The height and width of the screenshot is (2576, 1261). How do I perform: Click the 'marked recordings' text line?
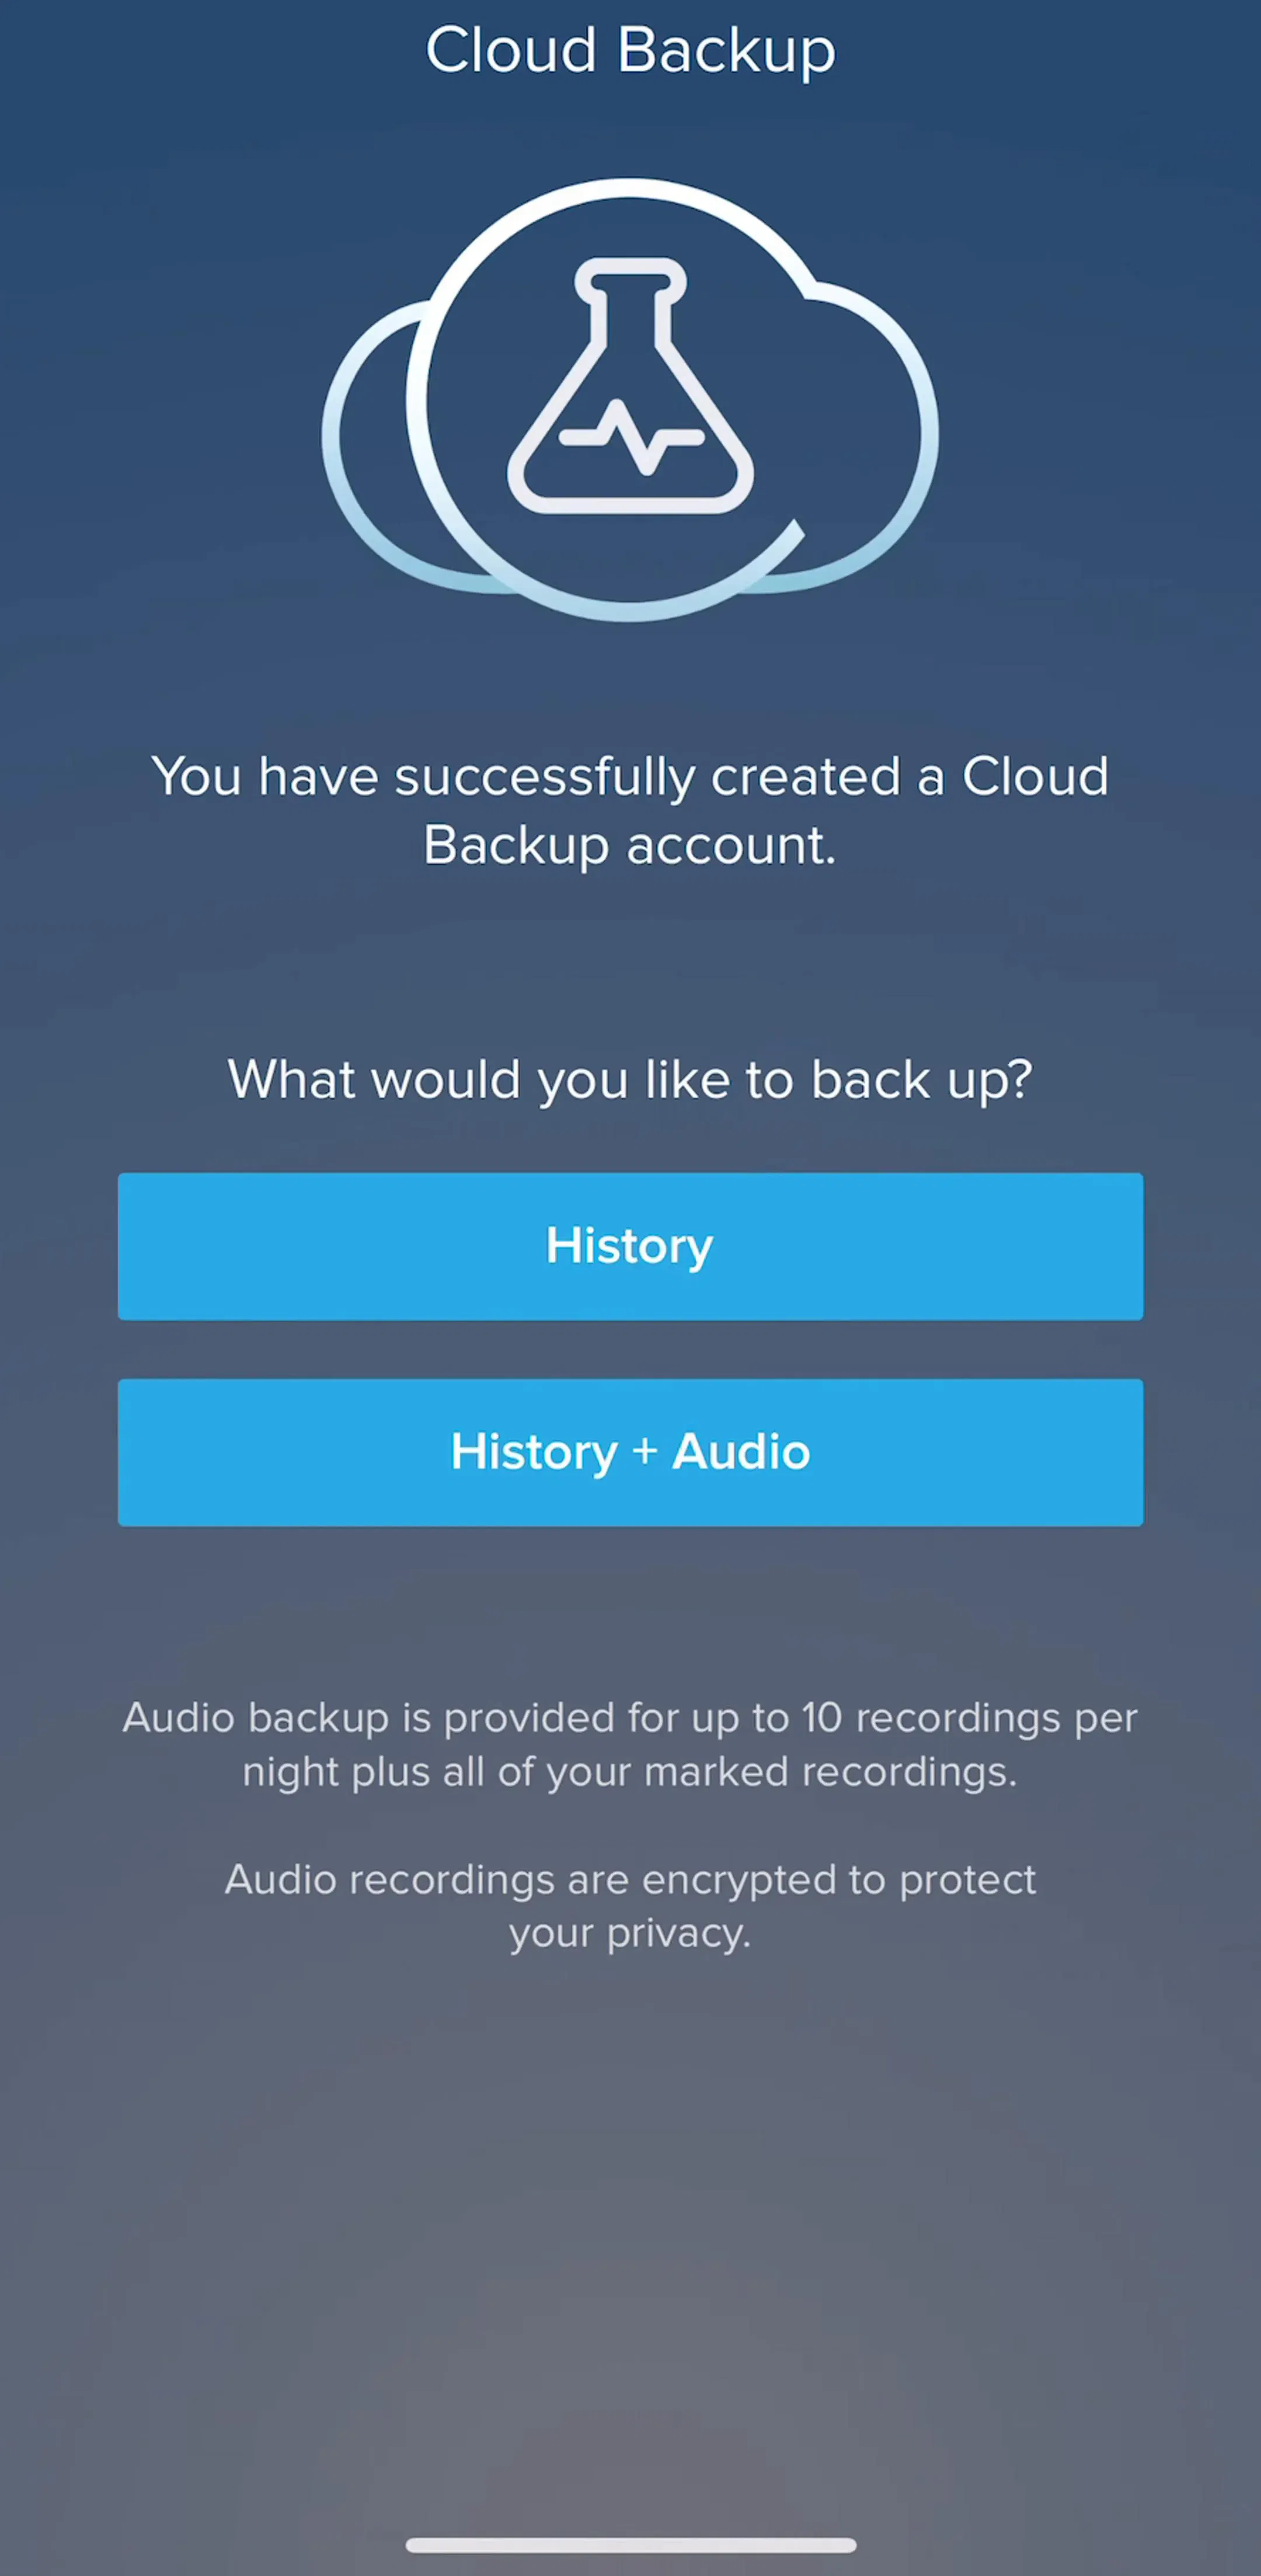click(630, 1772)
